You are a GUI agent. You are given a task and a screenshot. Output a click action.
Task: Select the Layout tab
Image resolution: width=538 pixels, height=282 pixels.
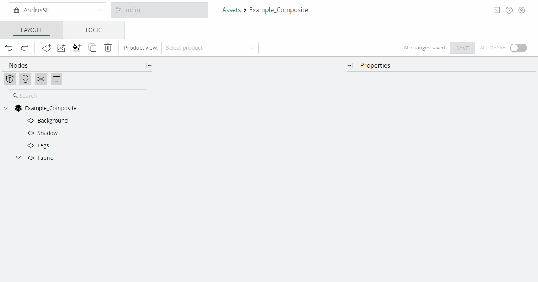(31, 30)
